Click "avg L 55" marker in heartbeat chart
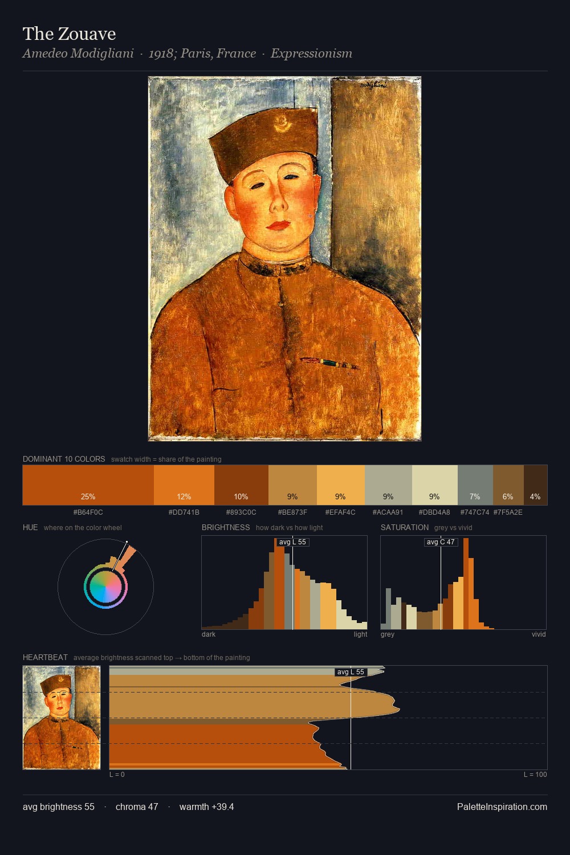570x855 pixels. click(x=351, y=672)
